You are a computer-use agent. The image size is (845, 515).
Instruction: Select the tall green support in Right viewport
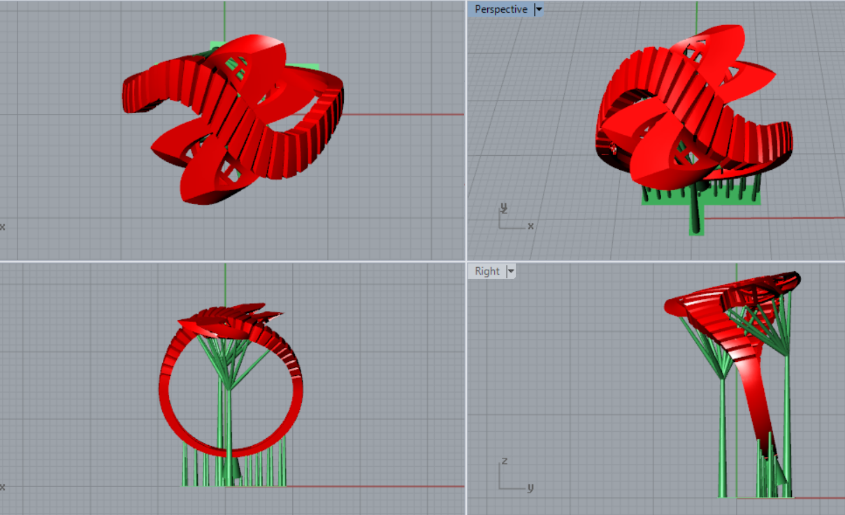coord(723,433)
